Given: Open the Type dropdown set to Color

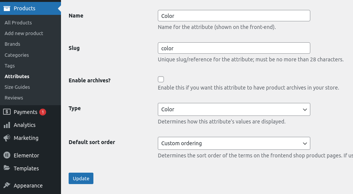Looking at the screenshot, I should (234, 109).
